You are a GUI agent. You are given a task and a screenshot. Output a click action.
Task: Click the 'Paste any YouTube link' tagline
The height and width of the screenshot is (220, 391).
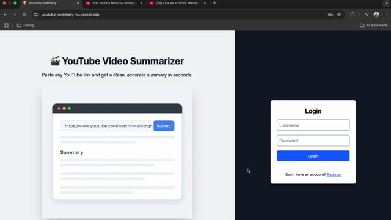tap(117, 75)
